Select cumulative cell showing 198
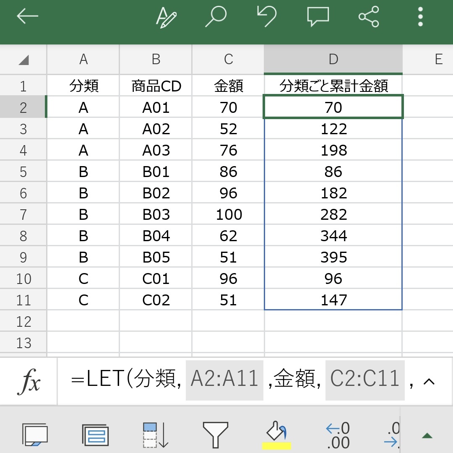The image size is (453, 453). click(333, 150)
